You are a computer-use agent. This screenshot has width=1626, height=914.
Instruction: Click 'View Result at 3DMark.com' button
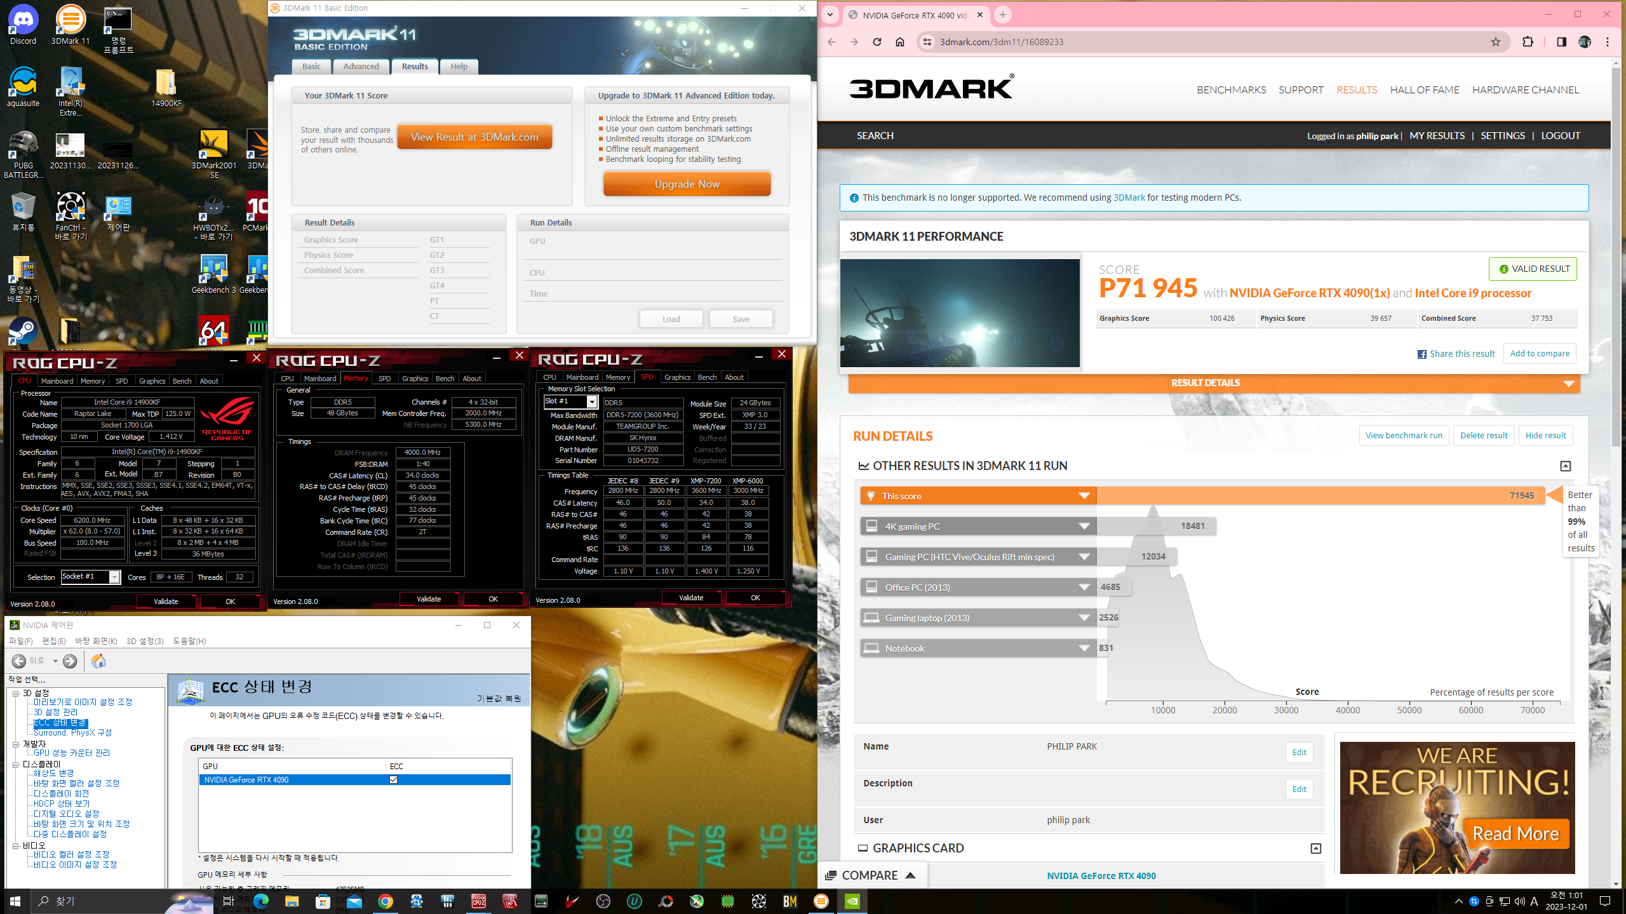pos(474,137)
